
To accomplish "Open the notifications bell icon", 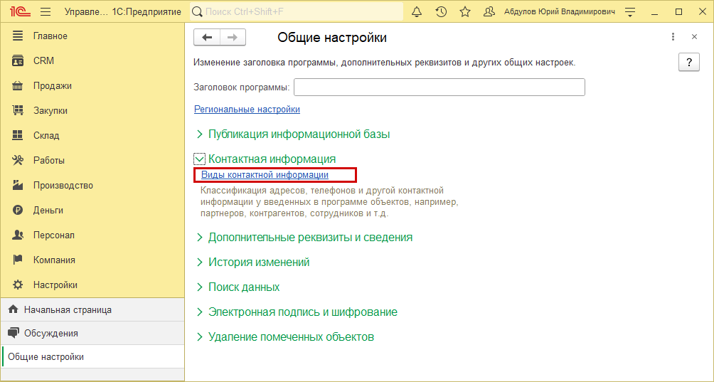I will (x=417, y=11).
